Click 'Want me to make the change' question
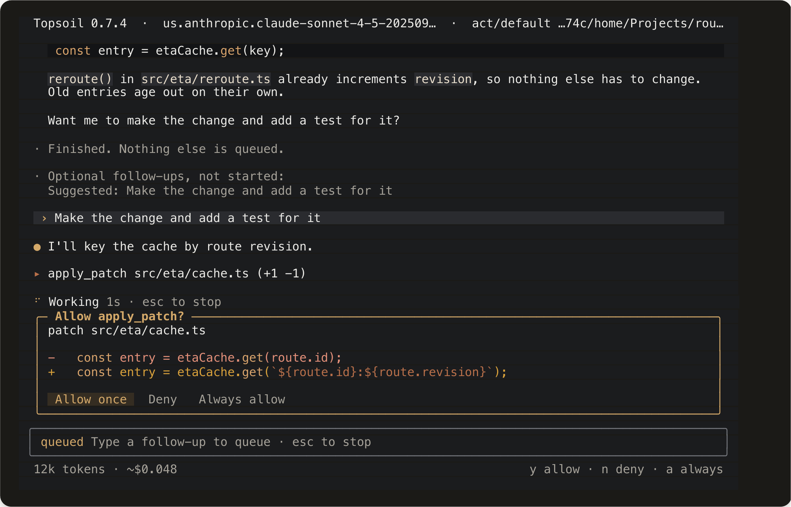Image resolution: width=791 pixels, height=507 pixels. (223, 120)
